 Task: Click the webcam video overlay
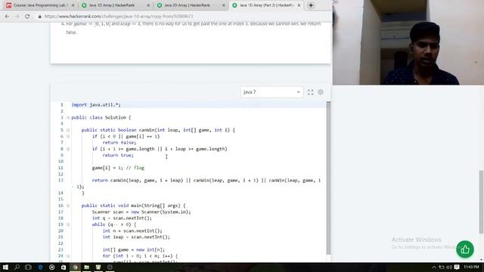point(408,42)
